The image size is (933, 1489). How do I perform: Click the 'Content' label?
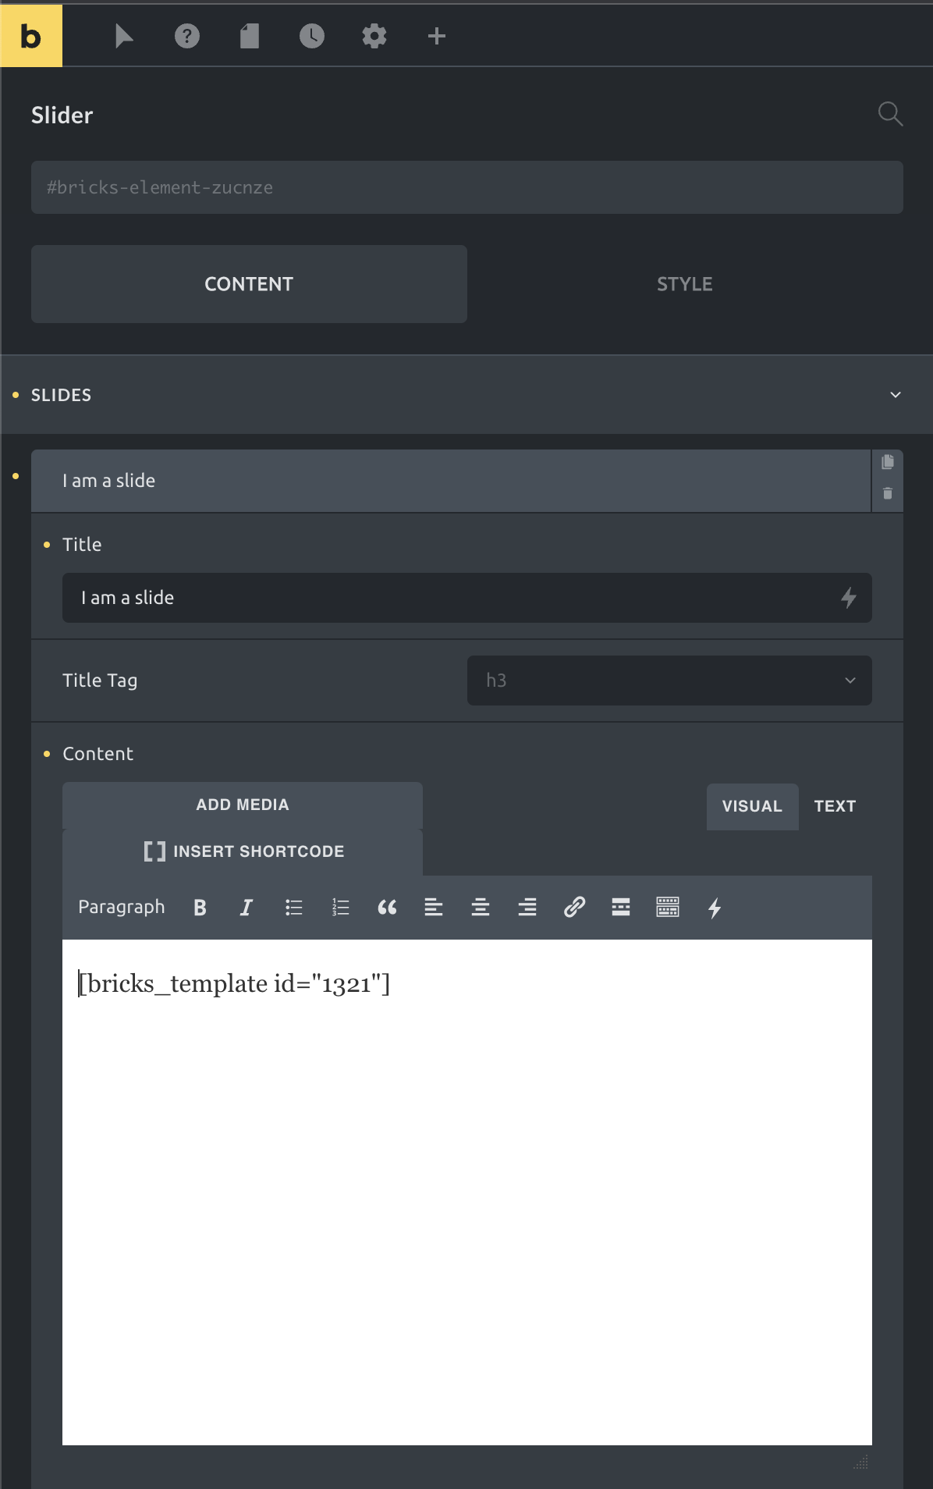(x=98, y=754)
